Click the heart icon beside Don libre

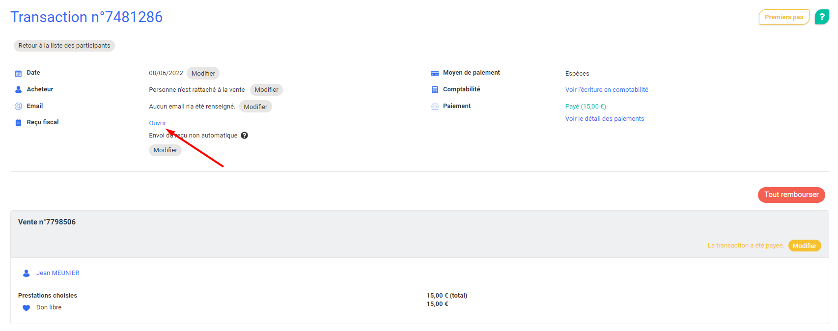point(27,308)
